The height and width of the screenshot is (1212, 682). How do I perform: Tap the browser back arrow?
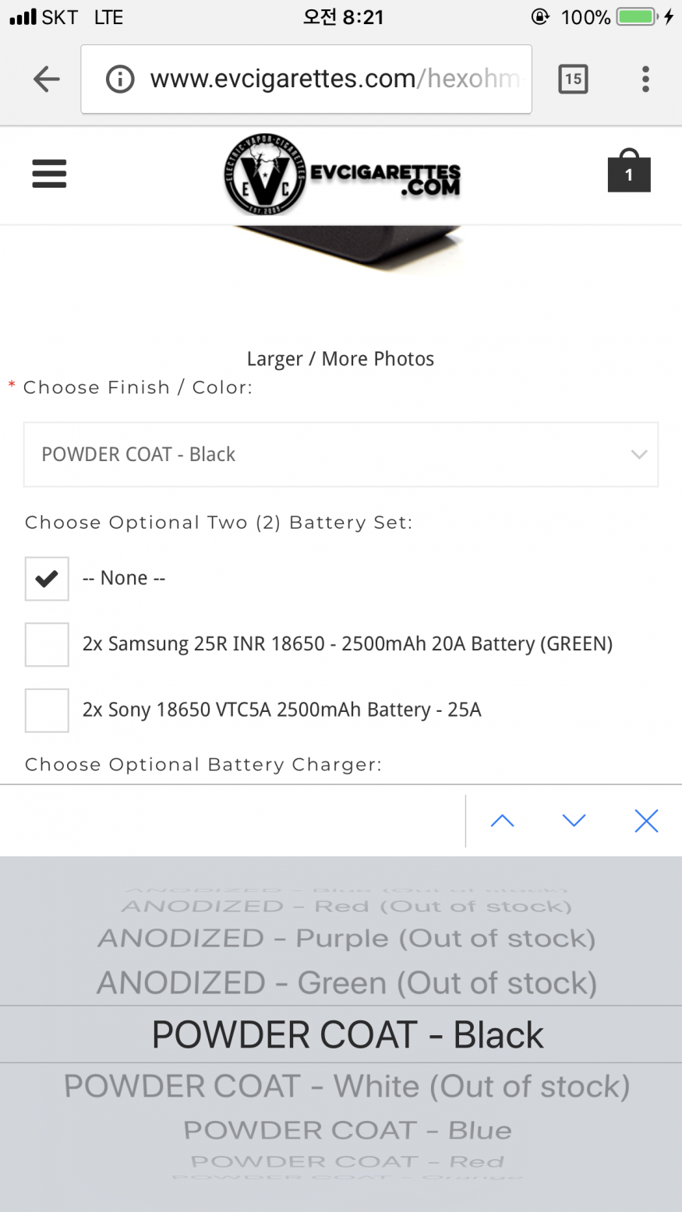(x=47, y=79)
